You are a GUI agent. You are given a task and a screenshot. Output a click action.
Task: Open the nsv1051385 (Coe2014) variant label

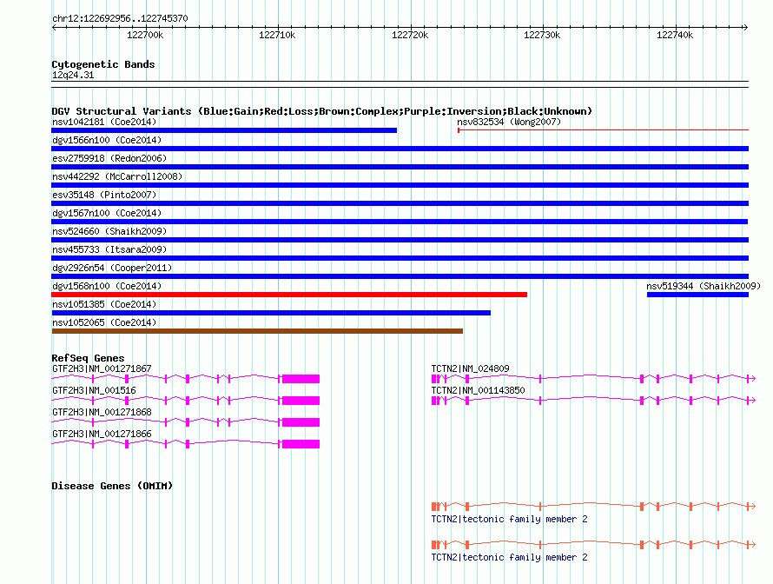pos(104,304)
